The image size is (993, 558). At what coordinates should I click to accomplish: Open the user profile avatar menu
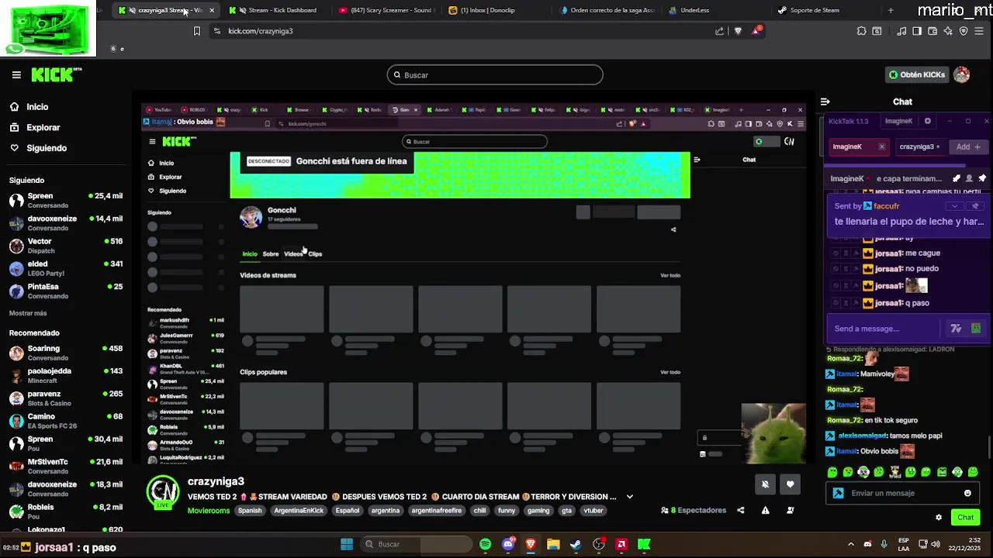[x=962, y=75]
